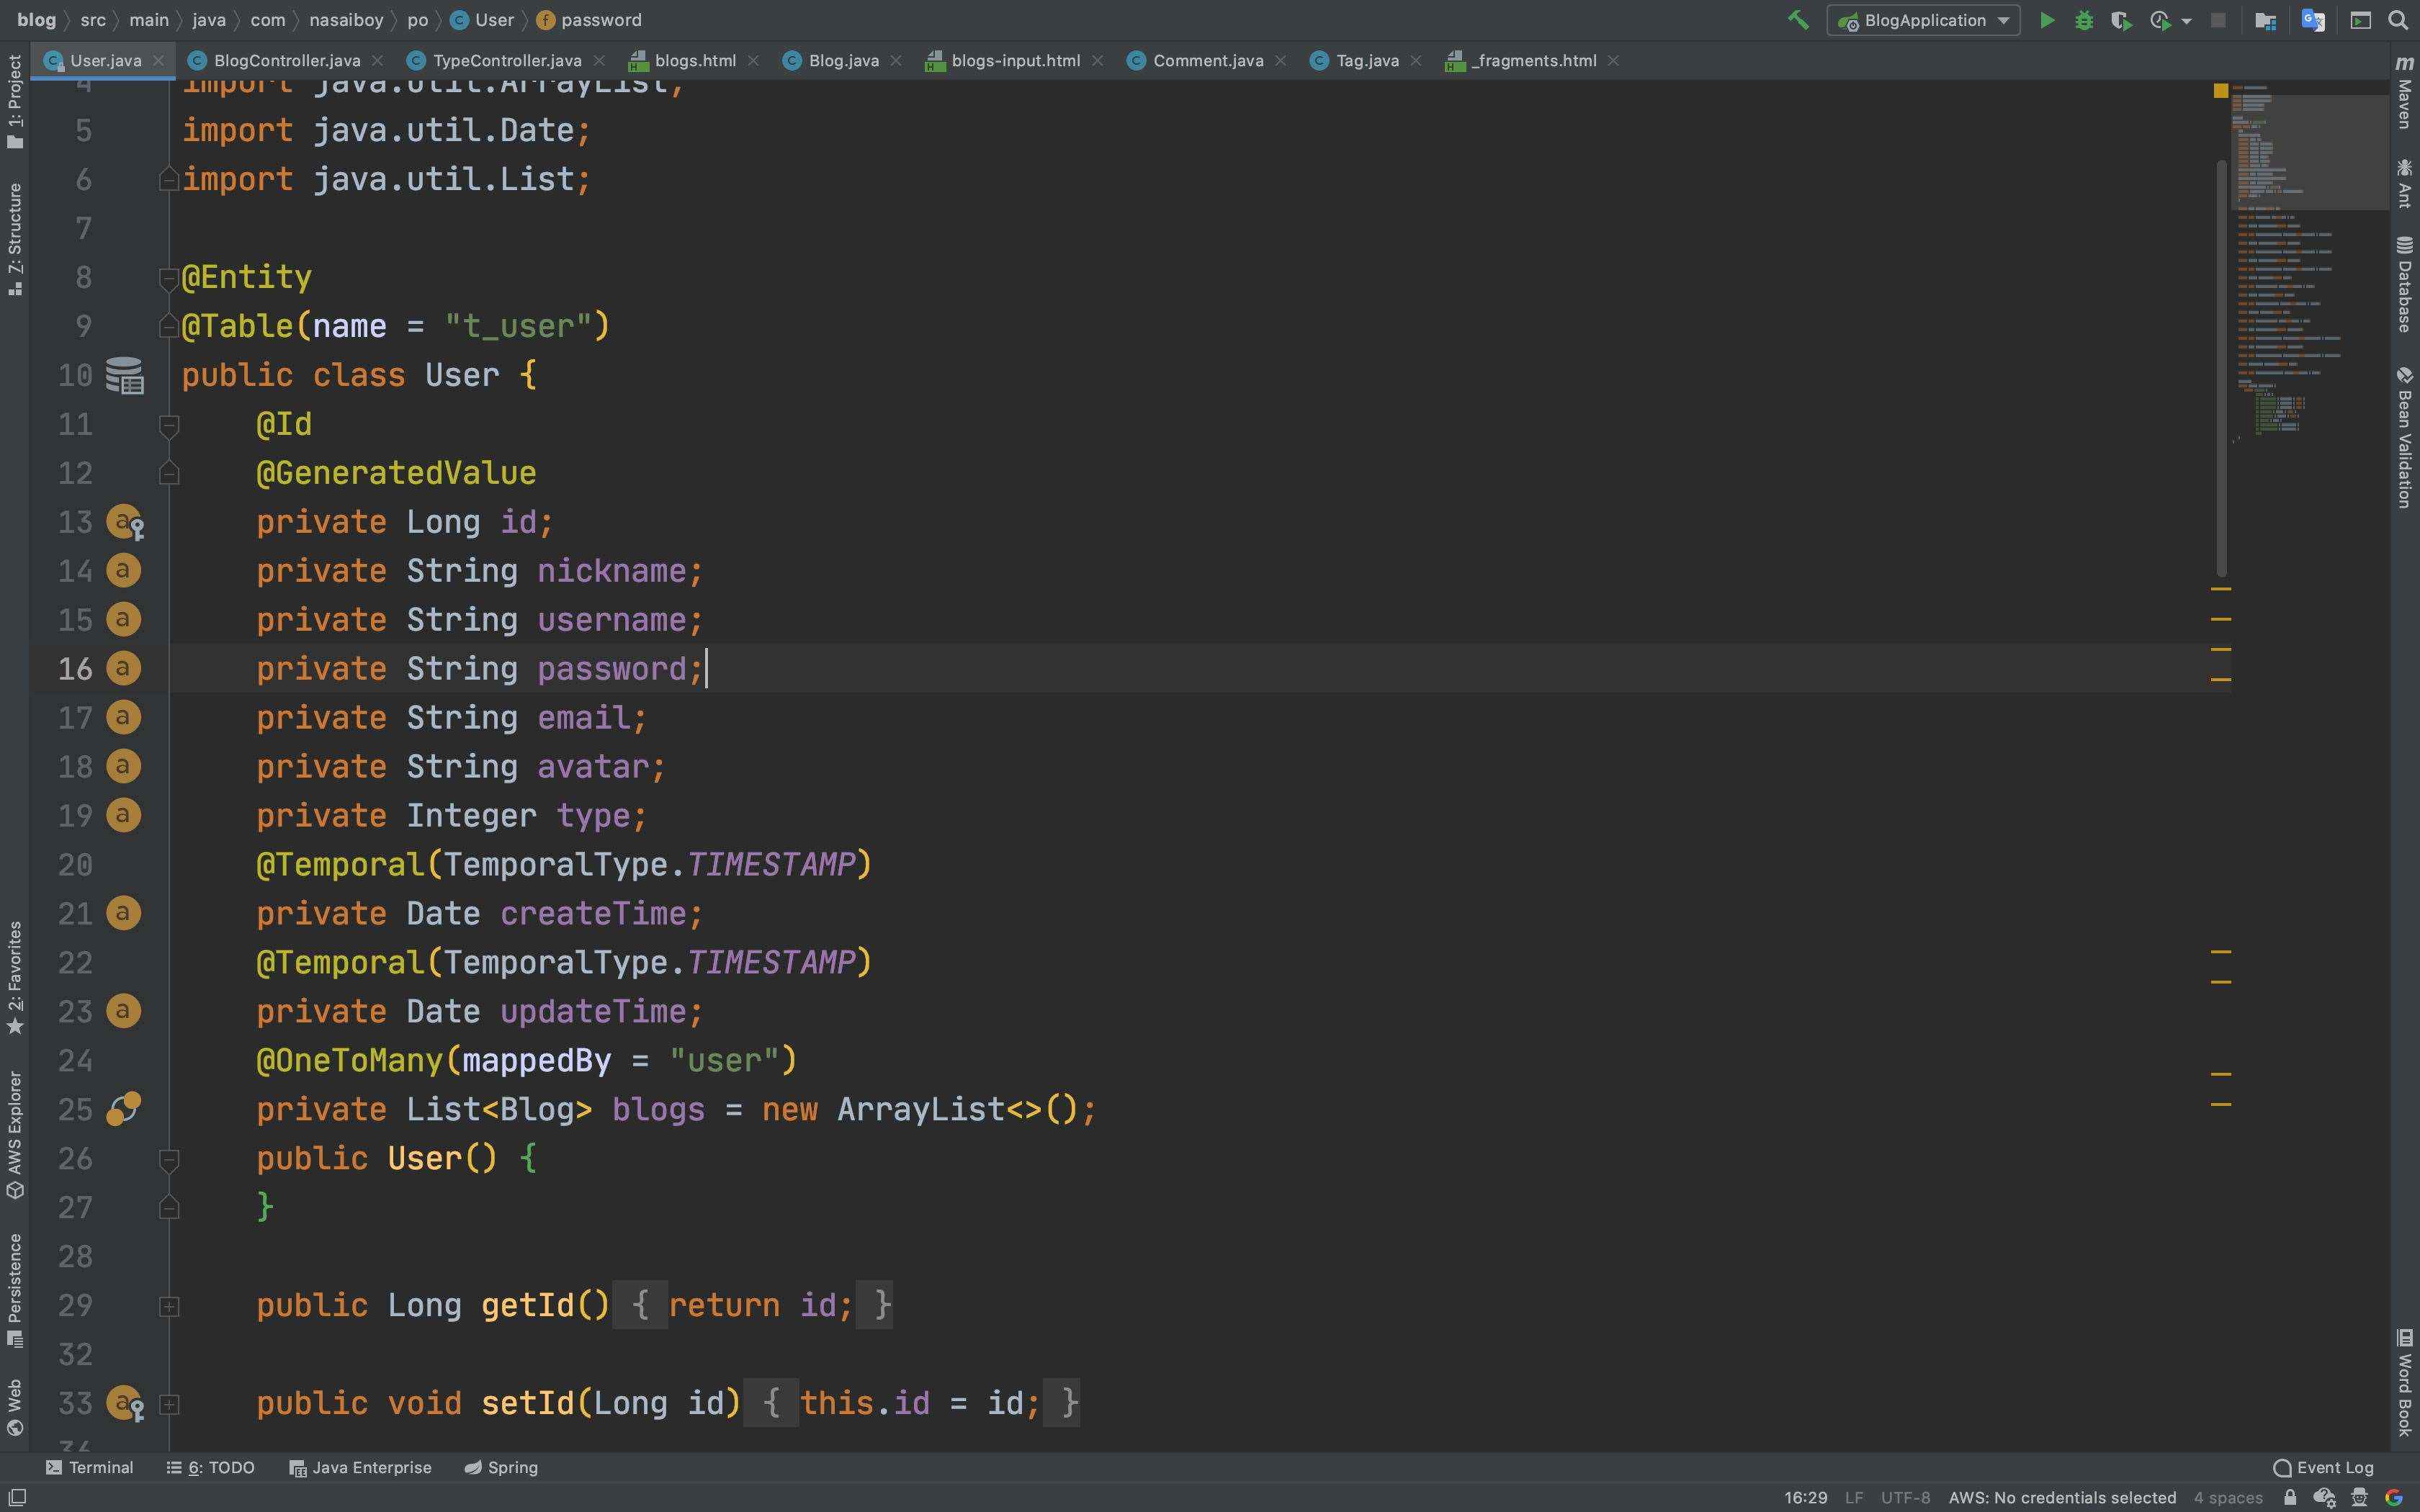
Task: Switch to TypeController.java tab
Action: [x=506, y=61]
